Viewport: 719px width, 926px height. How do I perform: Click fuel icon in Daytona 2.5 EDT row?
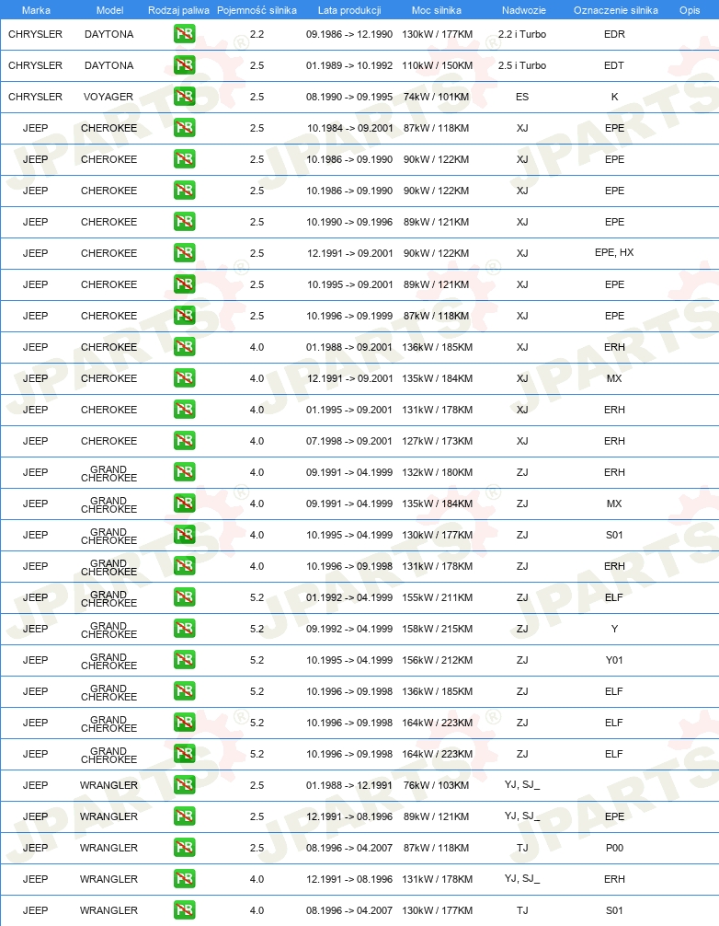pyautogui.click(x=185, y=65)
